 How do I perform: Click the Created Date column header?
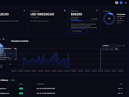pyautogui.click(x=41, y=84)
